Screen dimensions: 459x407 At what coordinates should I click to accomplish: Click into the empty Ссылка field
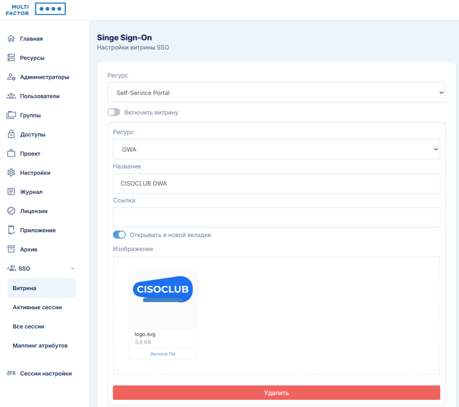[276, 217]
